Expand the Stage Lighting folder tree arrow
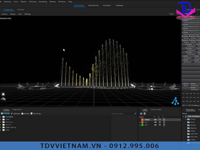The width and height of the screenshot is (200, 150). click(x=1, y=127)
